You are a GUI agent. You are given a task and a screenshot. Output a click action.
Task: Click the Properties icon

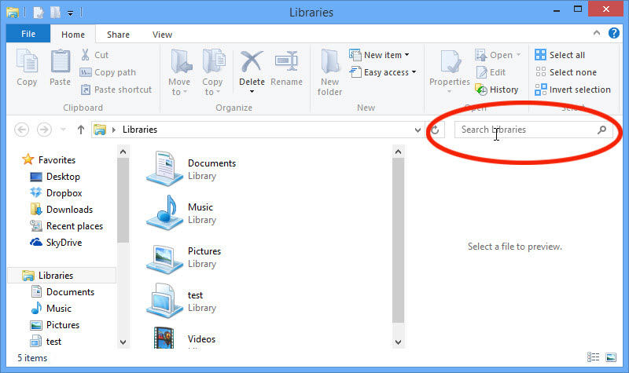[x=450, y=63]
